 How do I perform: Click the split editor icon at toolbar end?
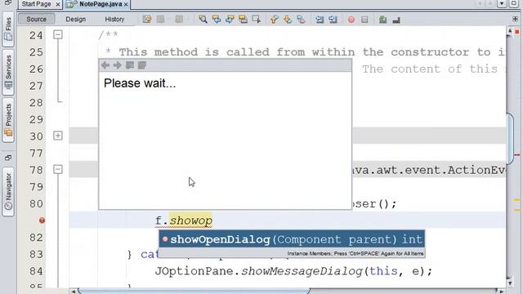(516, 19)
